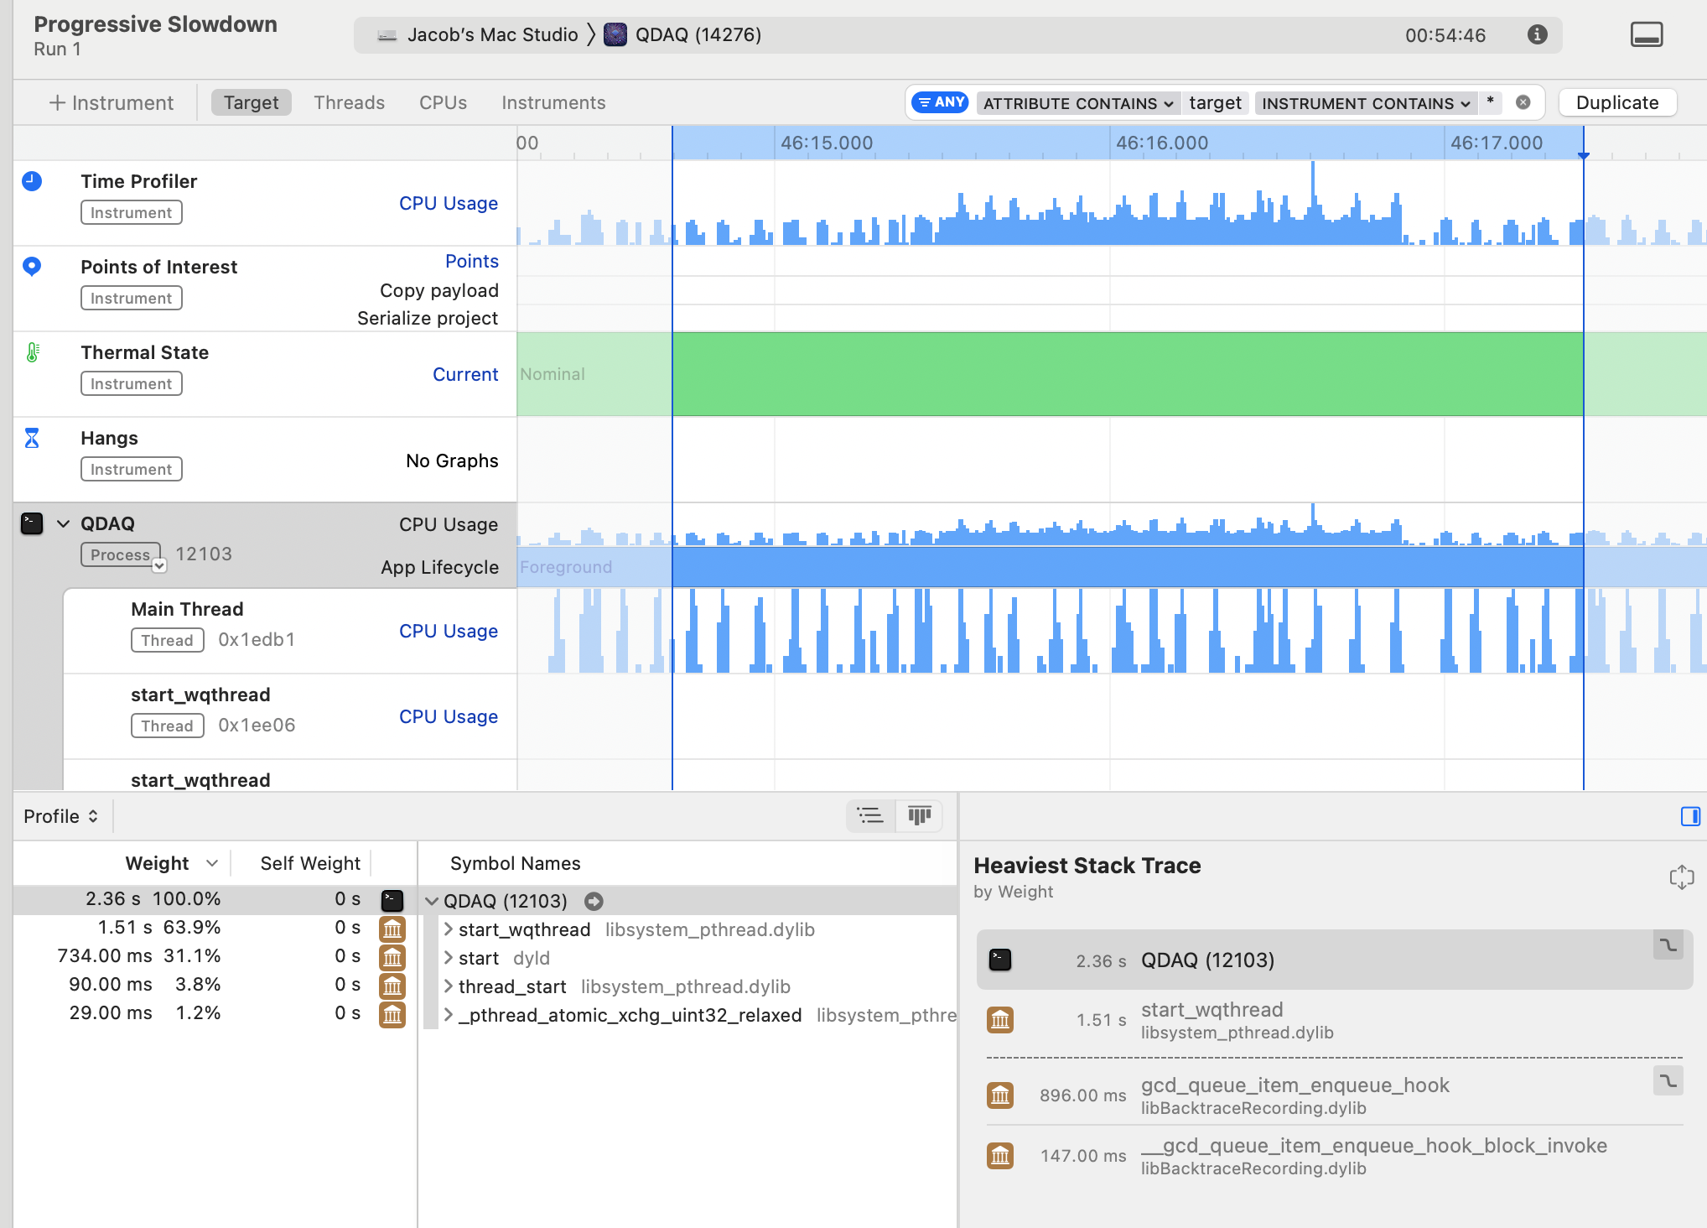1707x1228 pixels.
Task: Sort by Weight column chevron
Action: pos(211,863)
